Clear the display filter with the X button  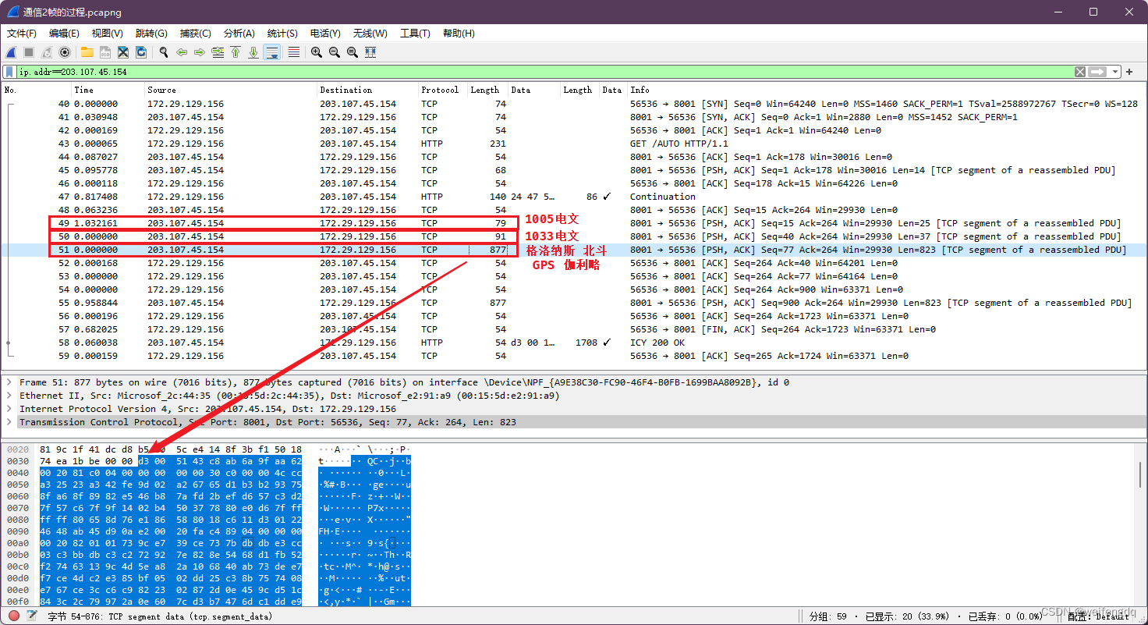coord(1080,72)
